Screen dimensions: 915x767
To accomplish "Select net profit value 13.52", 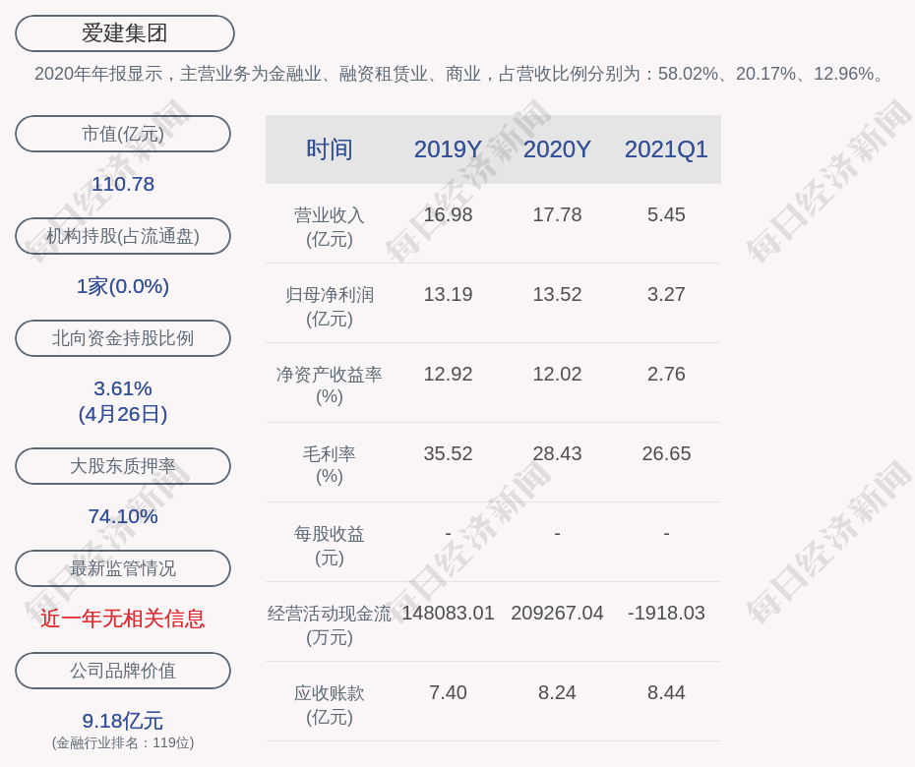I will (557, 295).
